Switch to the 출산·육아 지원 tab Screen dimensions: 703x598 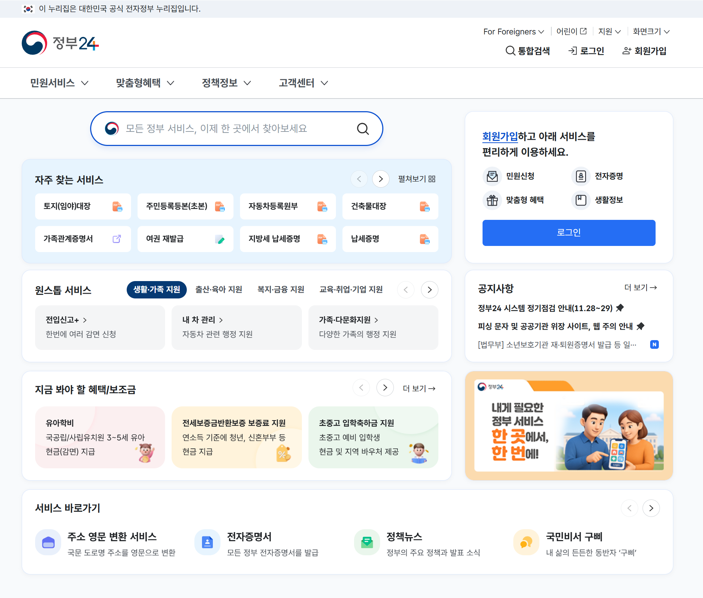coord(219,289)
